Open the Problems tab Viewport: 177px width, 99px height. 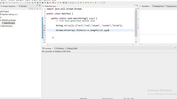pos(59,48)
